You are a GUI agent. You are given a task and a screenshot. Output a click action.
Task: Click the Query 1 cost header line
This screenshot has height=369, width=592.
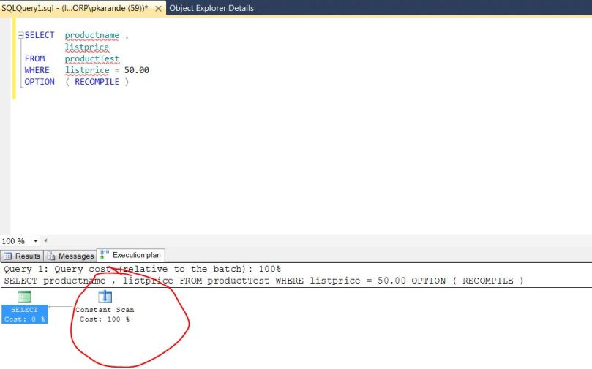(x=143, y=269)
